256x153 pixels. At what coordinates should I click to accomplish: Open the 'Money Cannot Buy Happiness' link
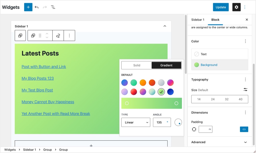click(48, 102)
